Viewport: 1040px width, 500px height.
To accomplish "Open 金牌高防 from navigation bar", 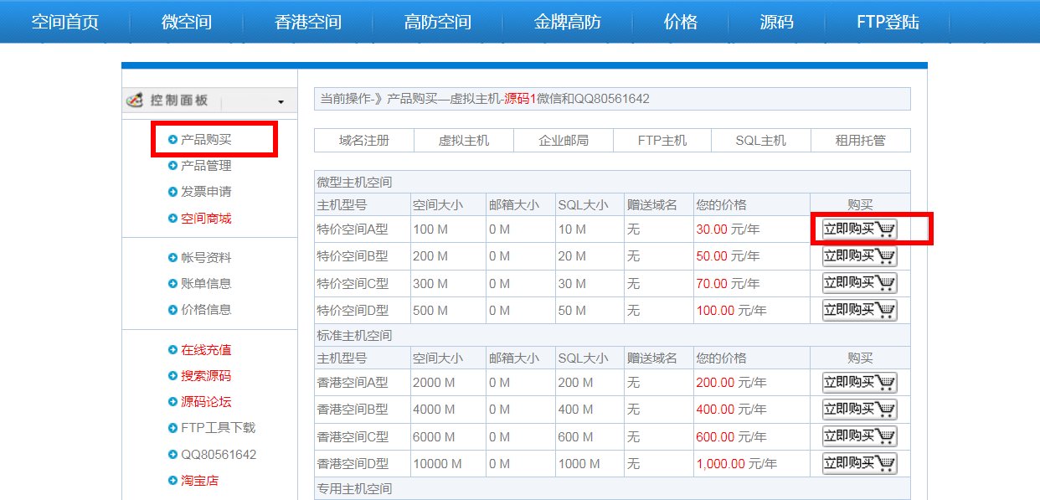I will (x=567, y=23).
